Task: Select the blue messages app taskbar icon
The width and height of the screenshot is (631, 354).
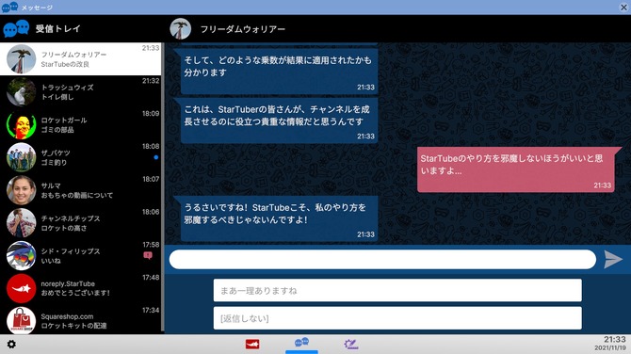Action: coord(301,343)
